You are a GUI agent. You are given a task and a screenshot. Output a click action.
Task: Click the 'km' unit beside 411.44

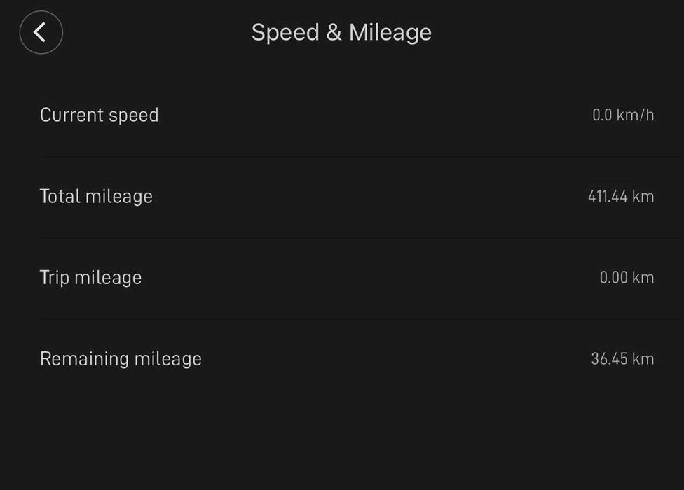643,196
